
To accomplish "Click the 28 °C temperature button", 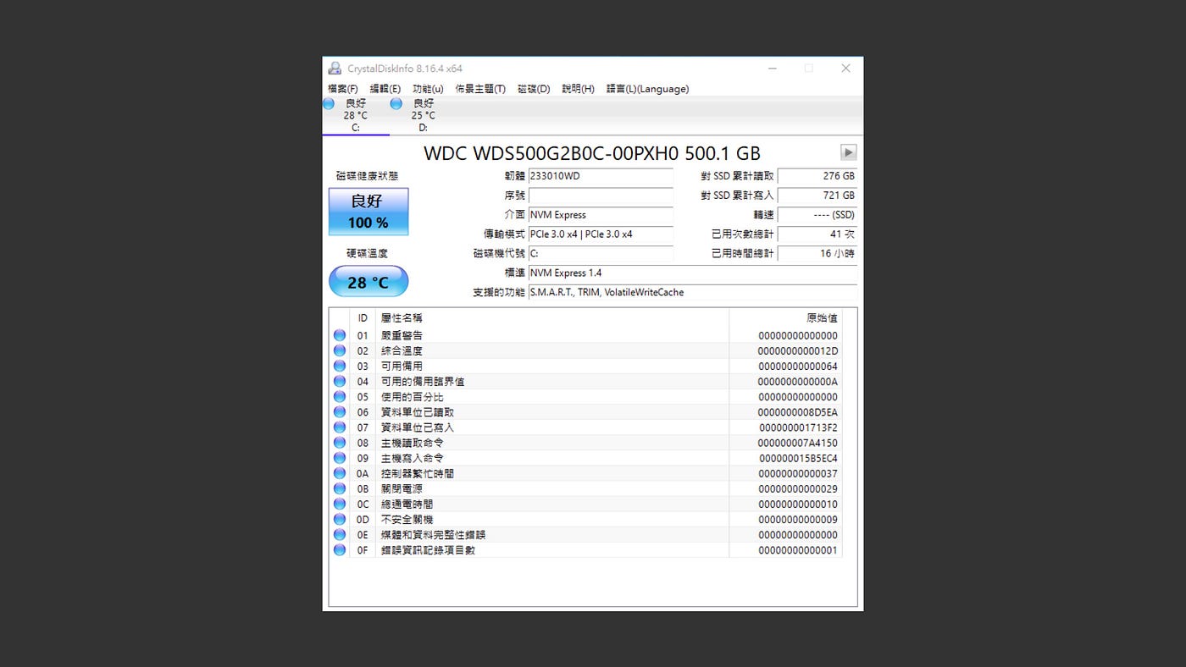I will (369, 281).
